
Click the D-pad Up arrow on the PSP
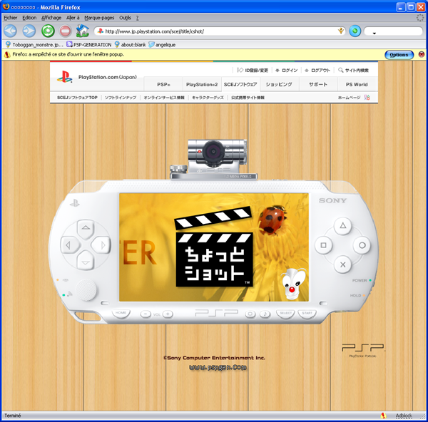point(86,229)
